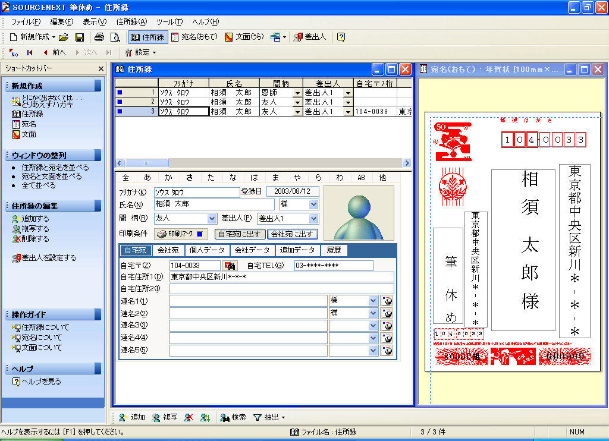The height and width of the screenshot is (441, 609).
Task: Click the フリガナ input field
Action: 197,192
